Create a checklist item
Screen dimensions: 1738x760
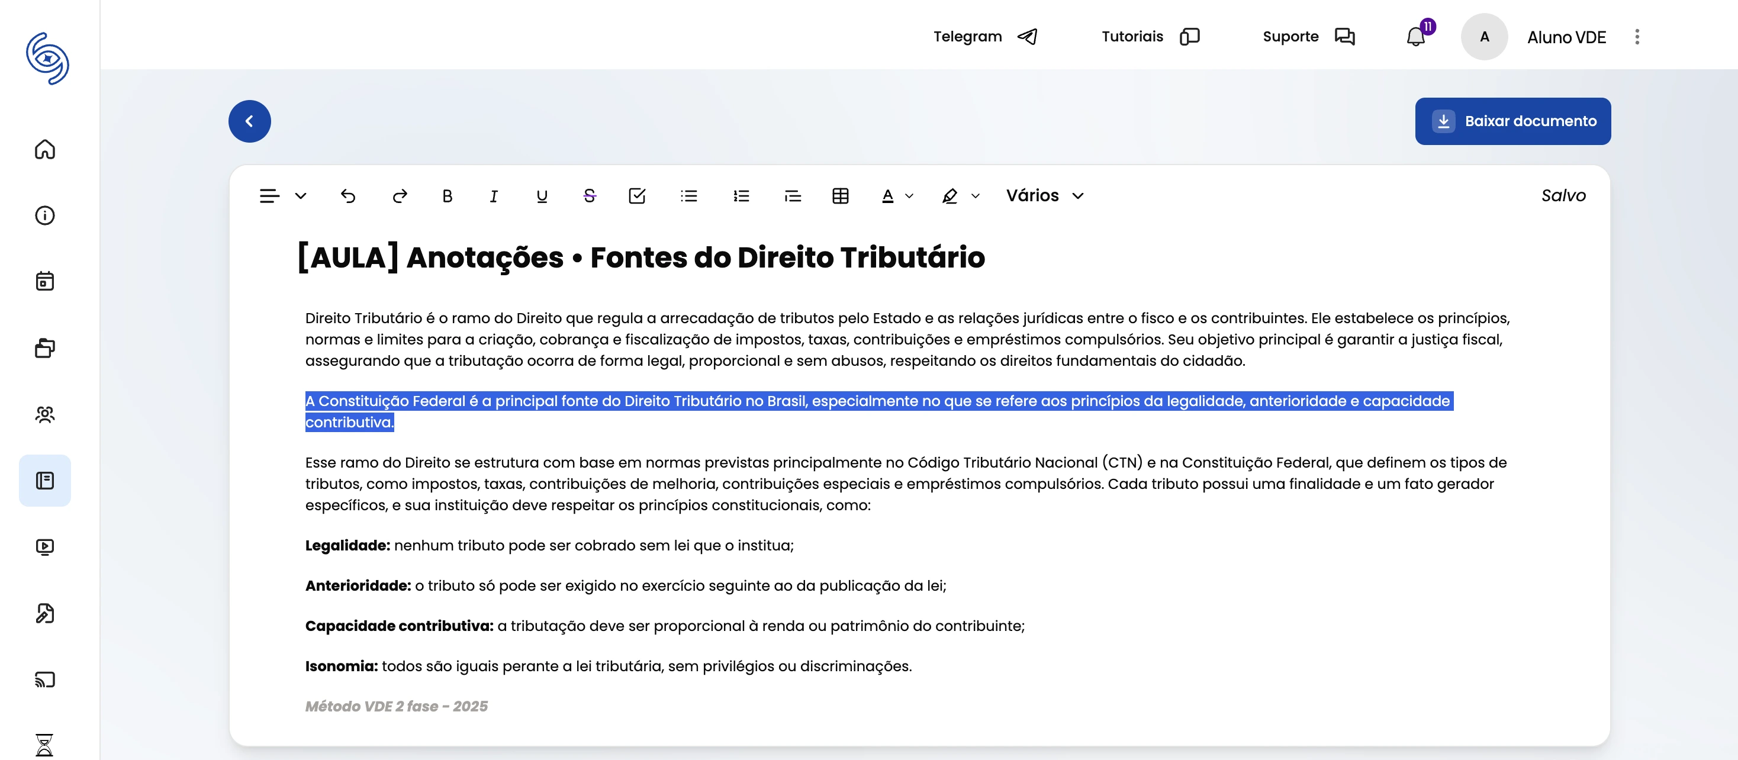coord(637,197)
